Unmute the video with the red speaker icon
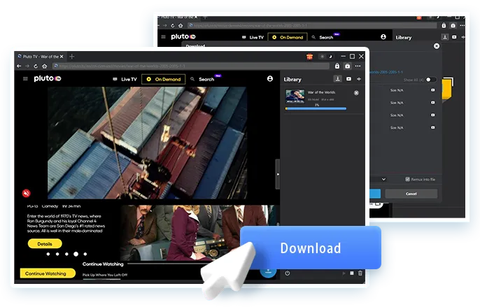 point(27,193)
